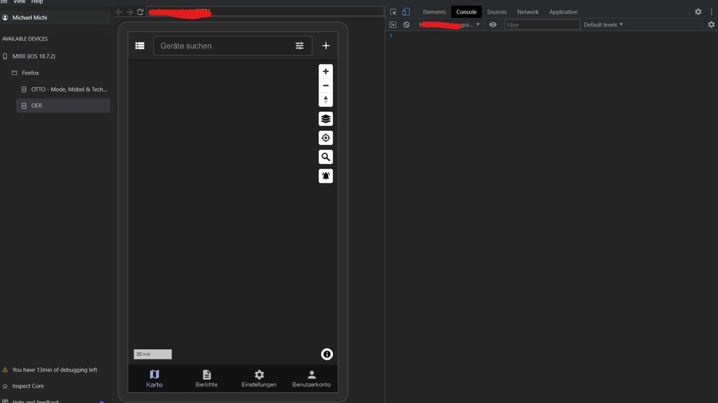Select the inspect element picker tool
Image resolution: width=718 pixels, height=403 pixels.
tap(393, 12)
